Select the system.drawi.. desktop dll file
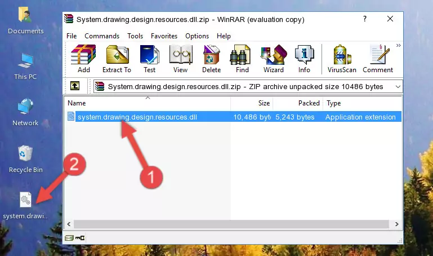This screenshot has width=433, height=256. 25,206
